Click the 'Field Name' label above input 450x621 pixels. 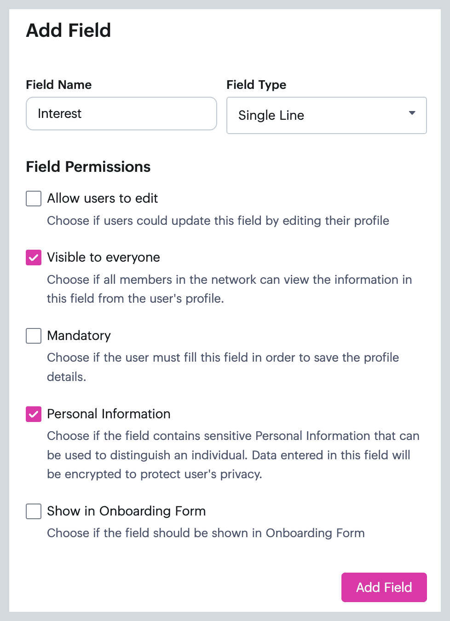pyautogui.click(x=58, y=85)
